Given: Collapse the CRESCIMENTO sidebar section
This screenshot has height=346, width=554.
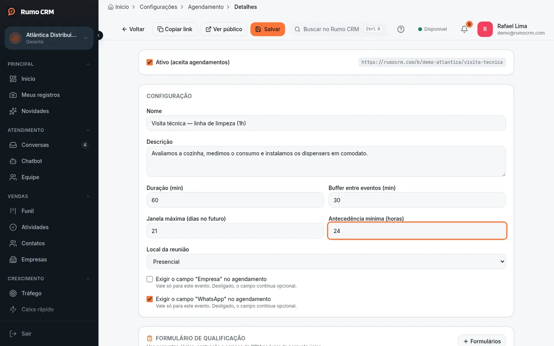Looking at the screenshot, I should 88,279.
